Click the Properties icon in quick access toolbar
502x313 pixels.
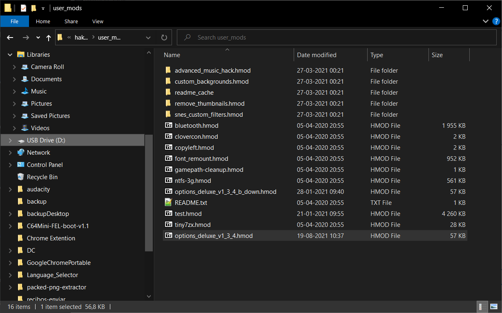pyautogui.click(x=23, y=8)
